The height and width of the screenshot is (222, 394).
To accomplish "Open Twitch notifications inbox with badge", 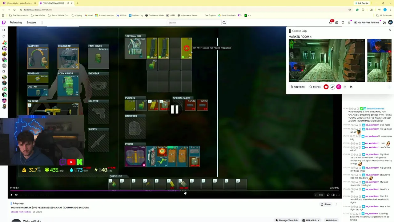I will tap(331, 23).
